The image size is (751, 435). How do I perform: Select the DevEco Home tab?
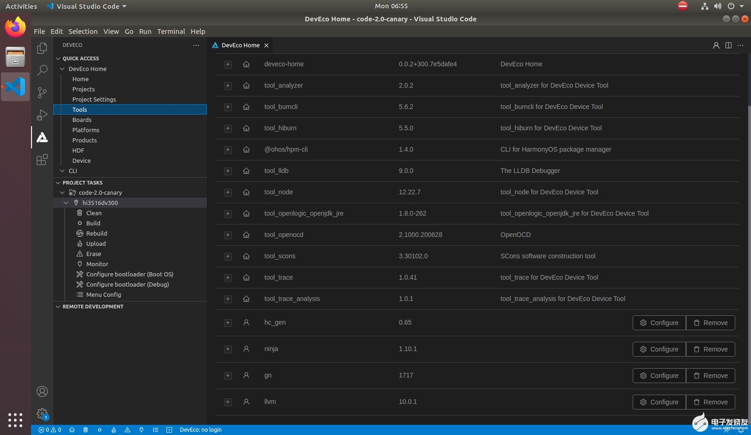[240, 45]
